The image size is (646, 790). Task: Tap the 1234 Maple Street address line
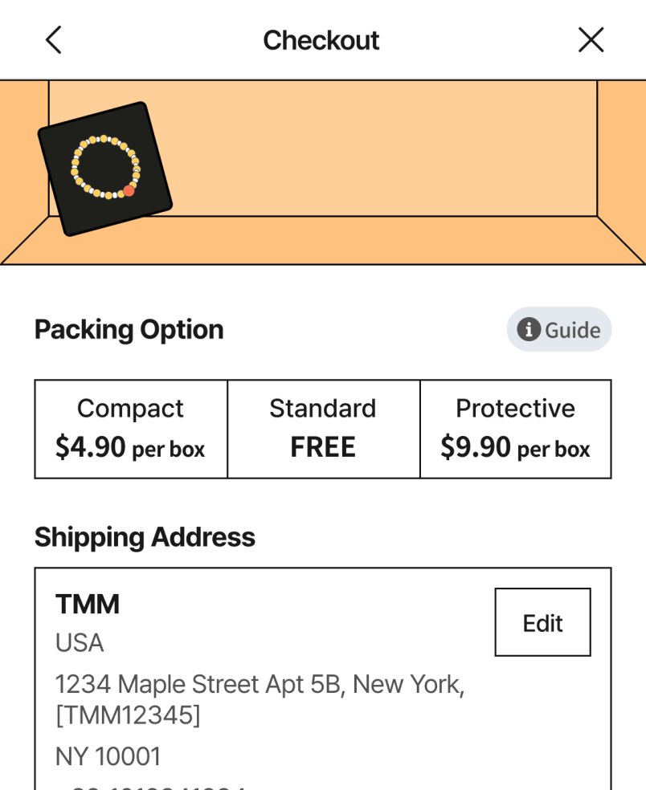point(259,684)
